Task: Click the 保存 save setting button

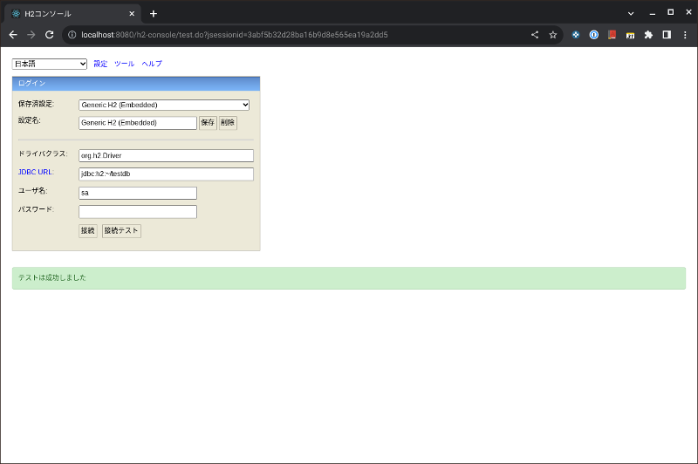Action: click(x=208, y=123)
